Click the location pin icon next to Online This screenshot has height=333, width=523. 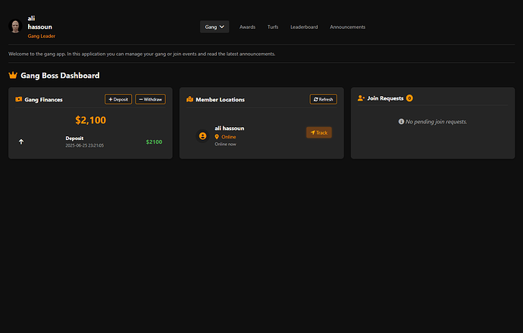217,137
